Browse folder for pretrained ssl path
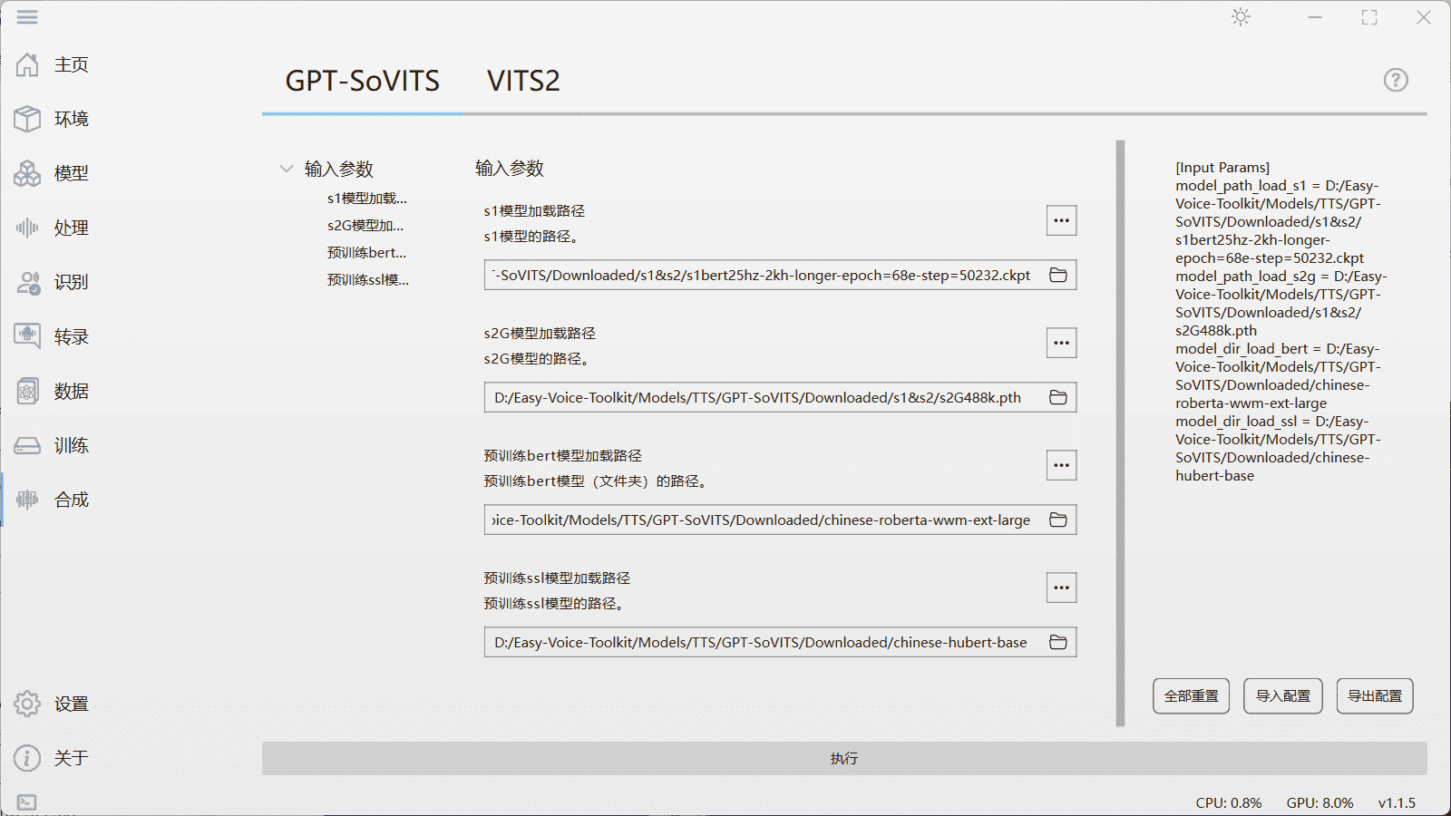Screen dimensions: 1451x816 click(1057, 642)
